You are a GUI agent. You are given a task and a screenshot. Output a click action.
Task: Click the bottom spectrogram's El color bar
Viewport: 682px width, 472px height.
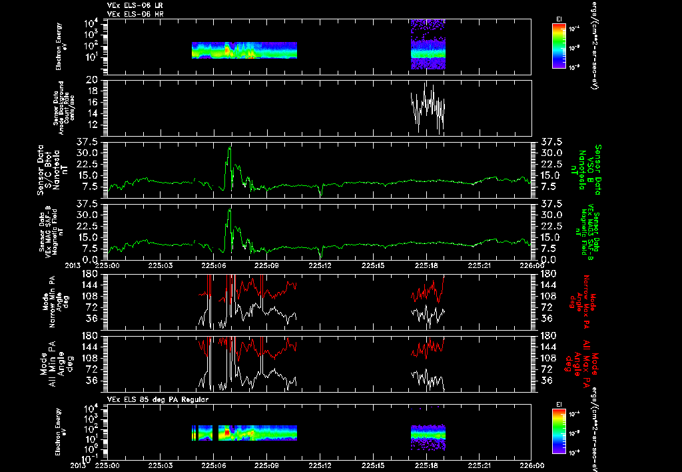[559, 432]
